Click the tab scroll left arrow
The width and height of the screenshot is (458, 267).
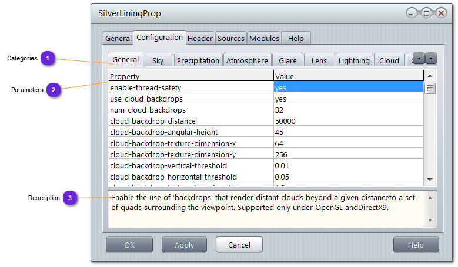419,58
